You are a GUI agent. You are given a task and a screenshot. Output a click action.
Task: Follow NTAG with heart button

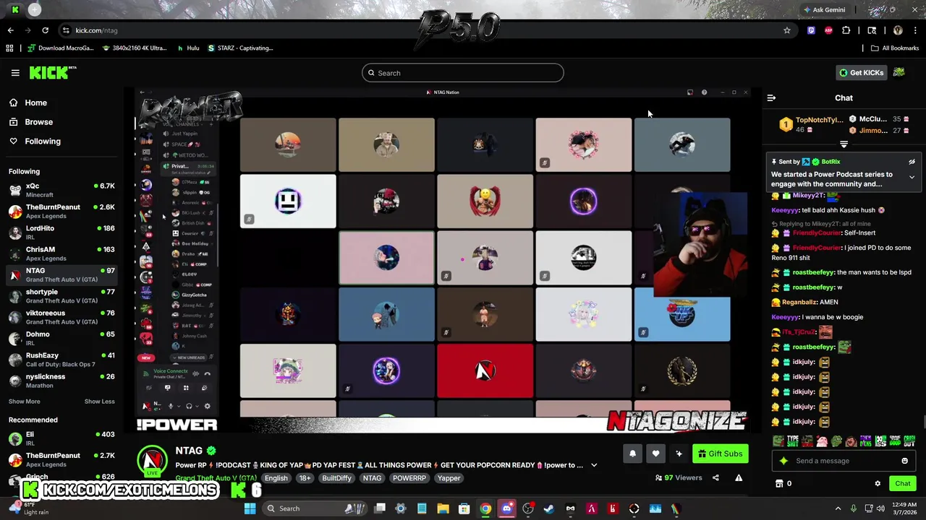coord(655,454)
